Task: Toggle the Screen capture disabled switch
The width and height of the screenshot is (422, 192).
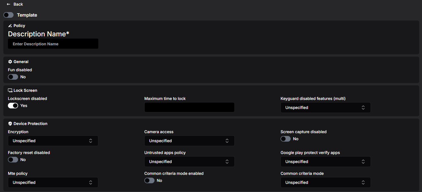Action: pyautogui.click(x=286, y=139)
